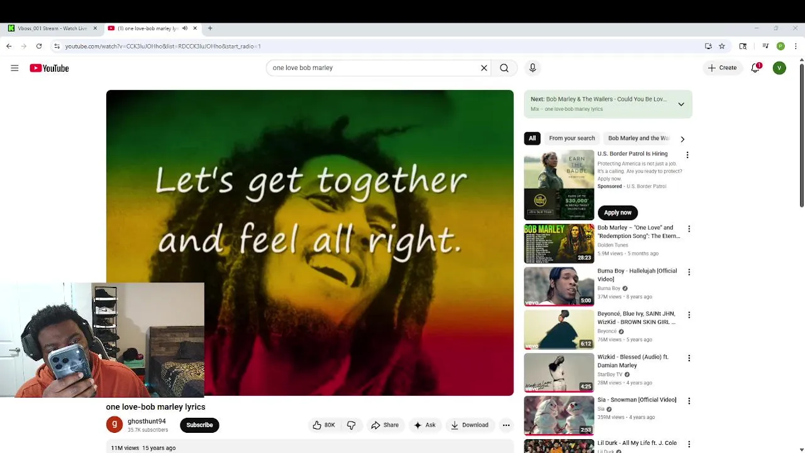Select the All filter chip
Screen dimensions: 805x453
coord(532,138)
